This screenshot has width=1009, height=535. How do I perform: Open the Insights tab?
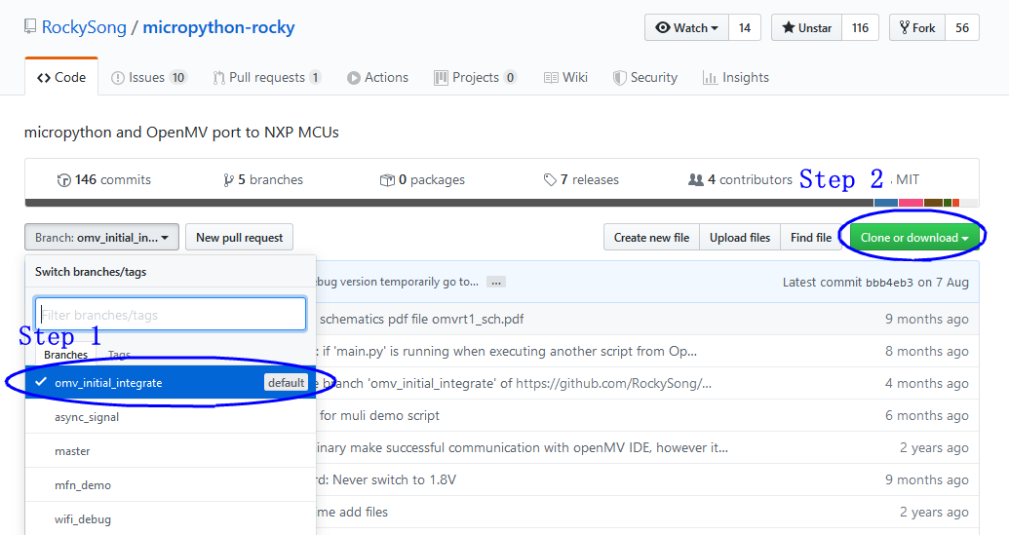tap(735, 77)
